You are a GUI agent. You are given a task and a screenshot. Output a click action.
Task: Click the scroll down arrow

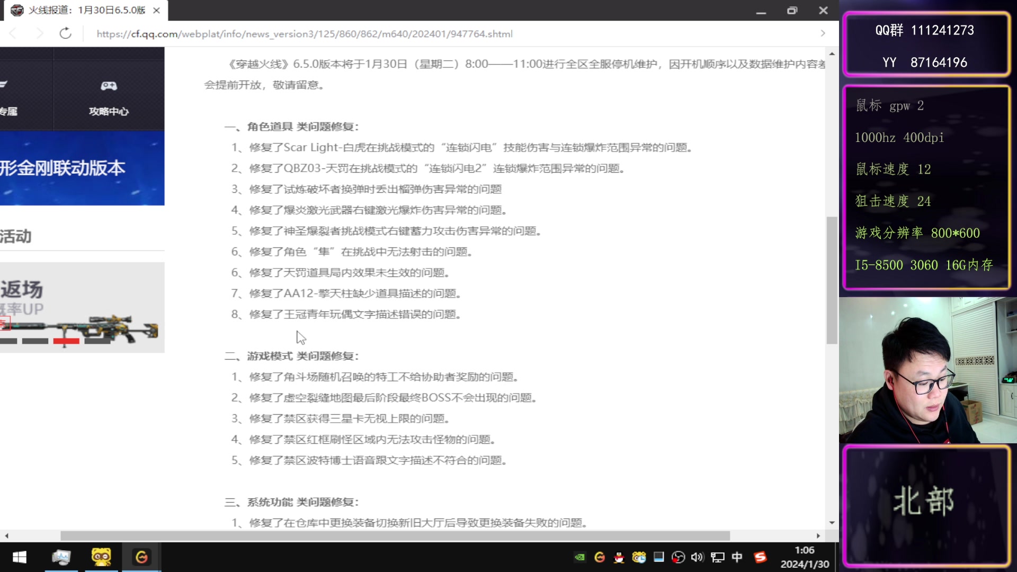[x=832, y=523]
